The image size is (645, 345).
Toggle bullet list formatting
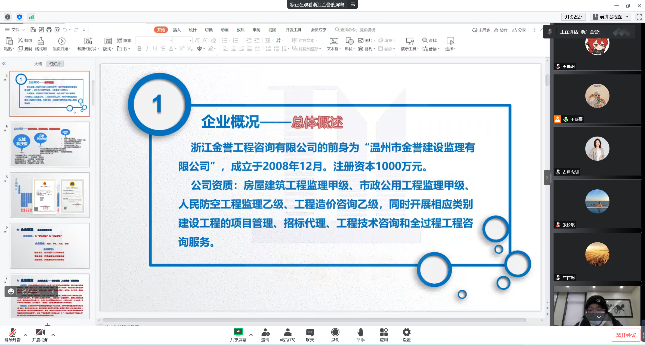[224, 40]
